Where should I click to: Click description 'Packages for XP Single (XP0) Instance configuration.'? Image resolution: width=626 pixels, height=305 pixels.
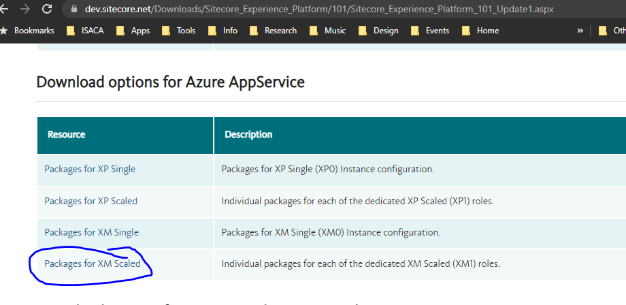(328, 169)
